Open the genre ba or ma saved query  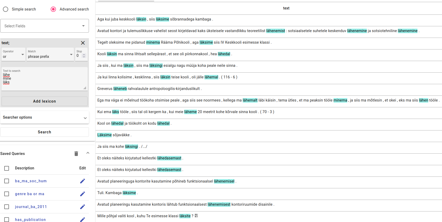30,194
